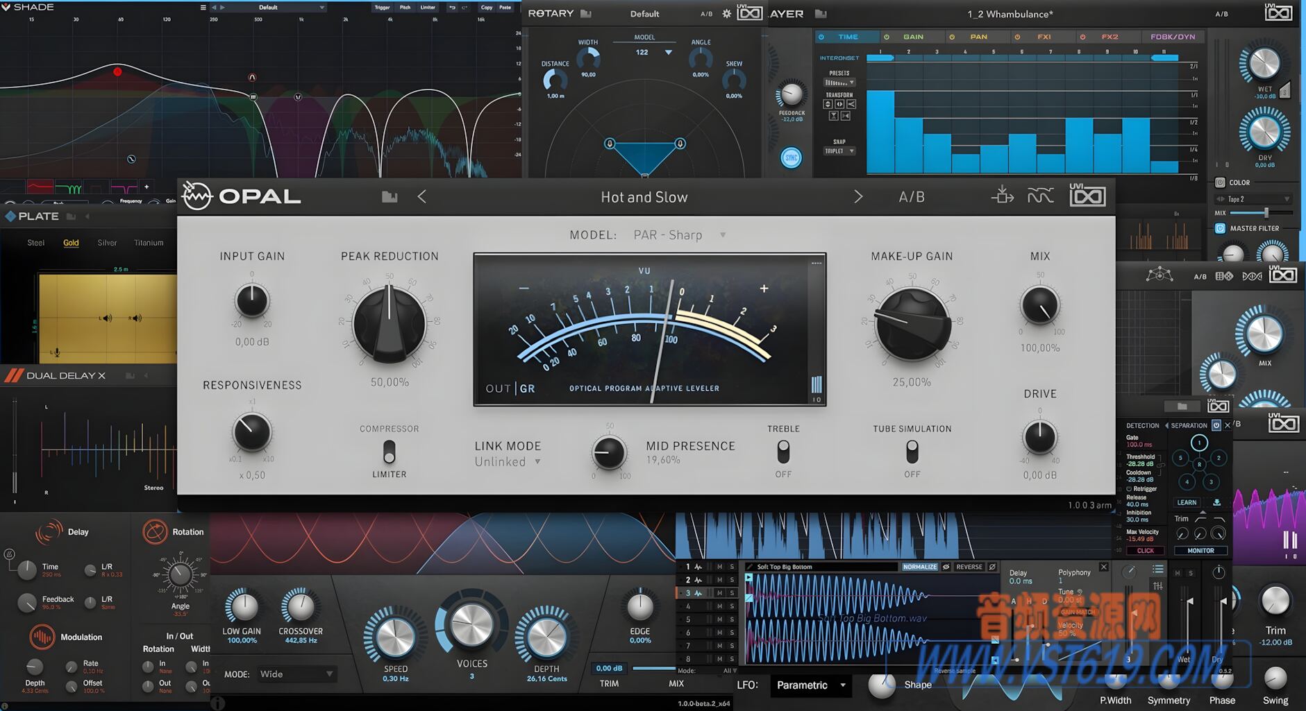Go to previous Opal preset arrow
This screenshot has height=711, width=1306.
(421, 196)
